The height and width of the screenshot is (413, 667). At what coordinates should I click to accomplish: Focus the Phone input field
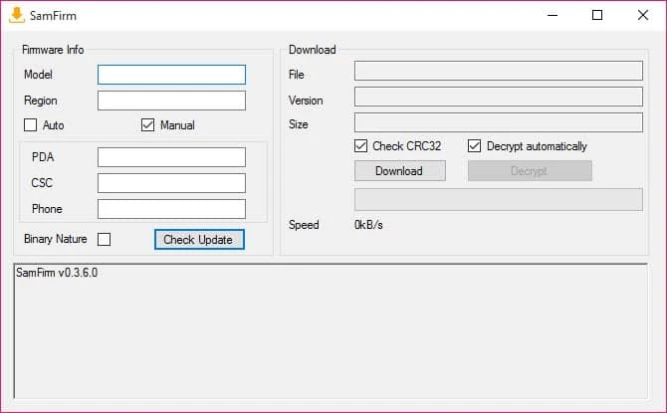(x=171, y=209)
